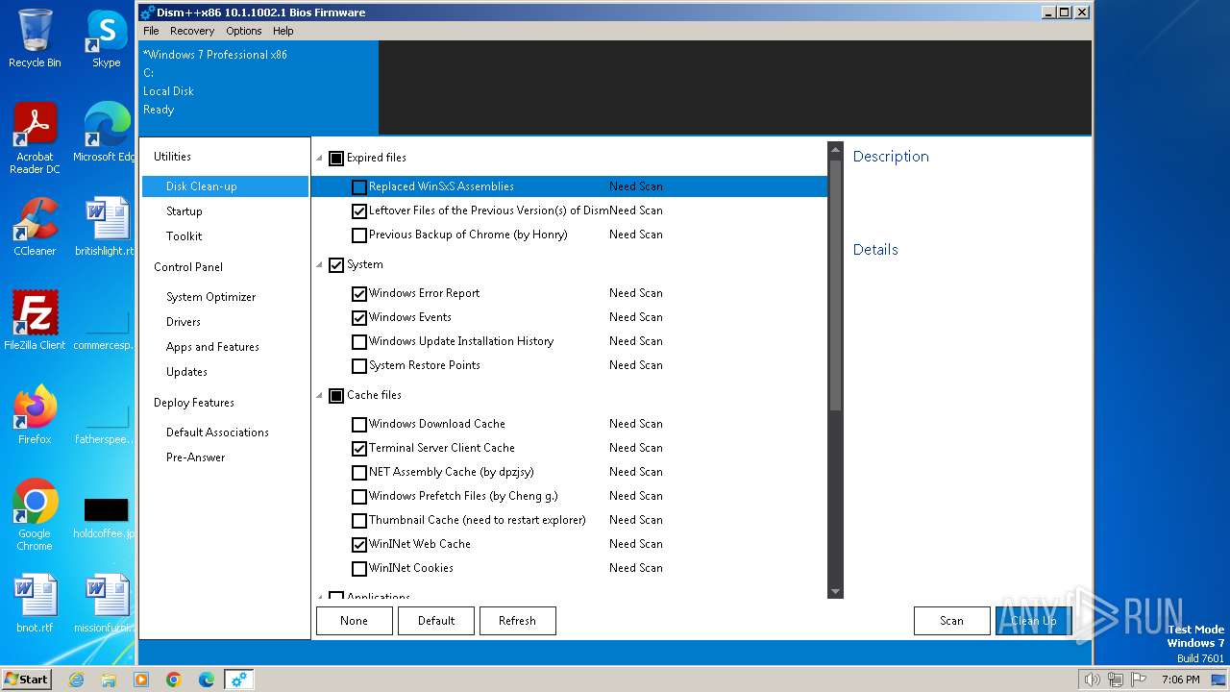Toggle the System group checkbox
The width and height of the screenshot is (1230, 692).
tap(336, 265)
